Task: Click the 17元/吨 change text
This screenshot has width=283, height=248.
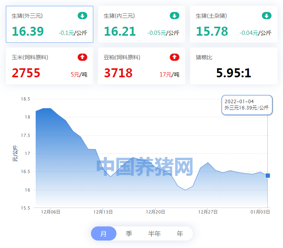Action: click(x=169, y=75)
